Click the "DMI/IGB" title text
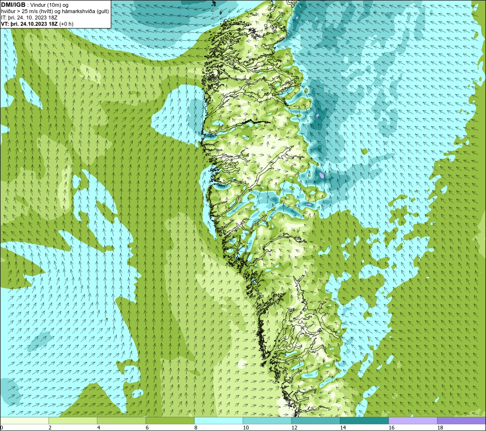Screen dimensions: 486x431 13,5
